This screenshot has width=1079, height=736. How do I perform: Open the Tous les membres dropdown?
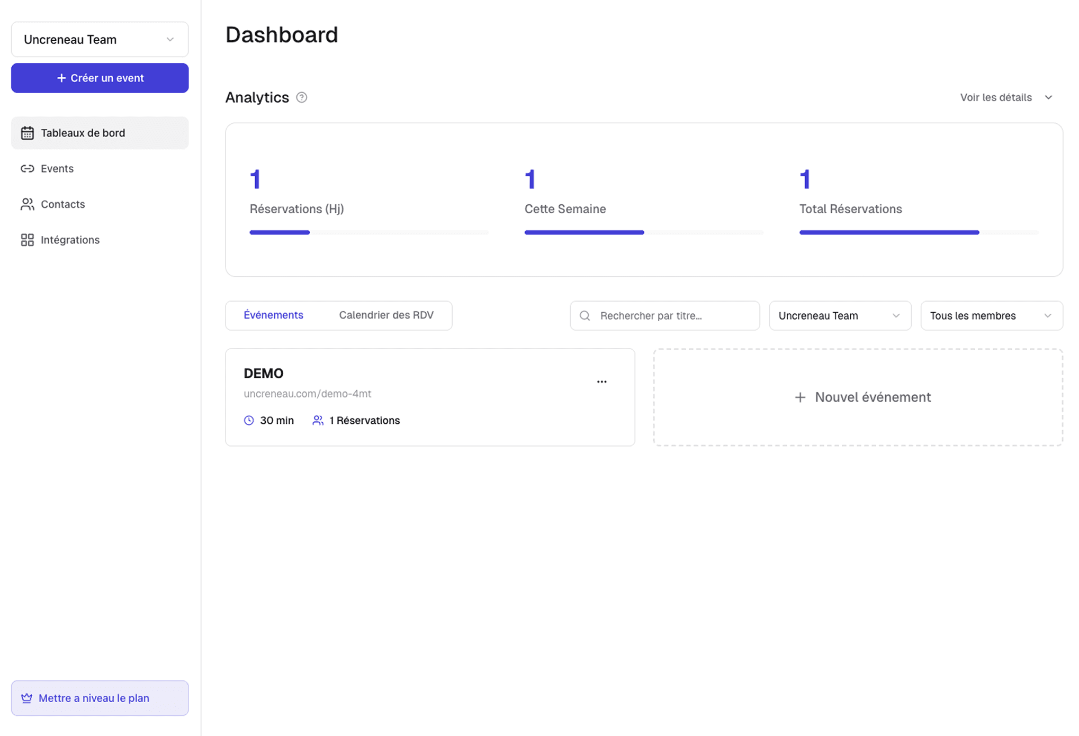991,315
